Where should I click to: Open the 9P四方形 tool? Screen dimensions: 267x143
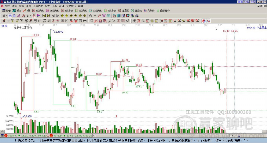click(x=53, y=10)
